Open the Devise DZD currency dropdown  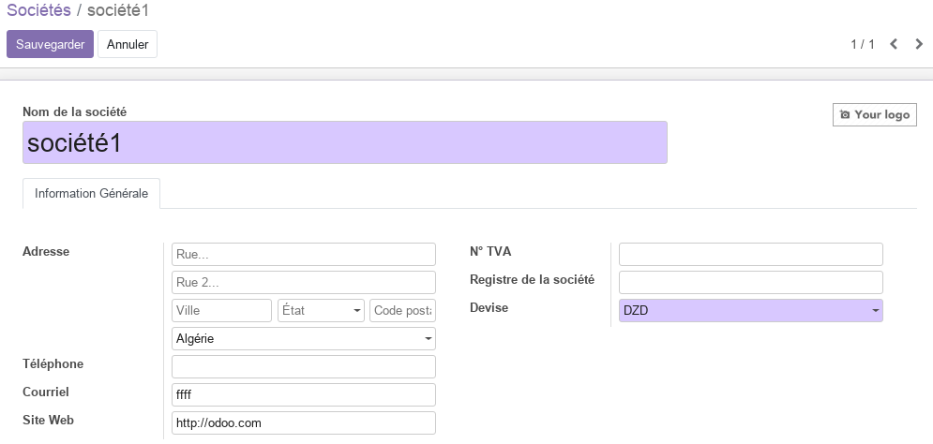click(x=751, y=310)
